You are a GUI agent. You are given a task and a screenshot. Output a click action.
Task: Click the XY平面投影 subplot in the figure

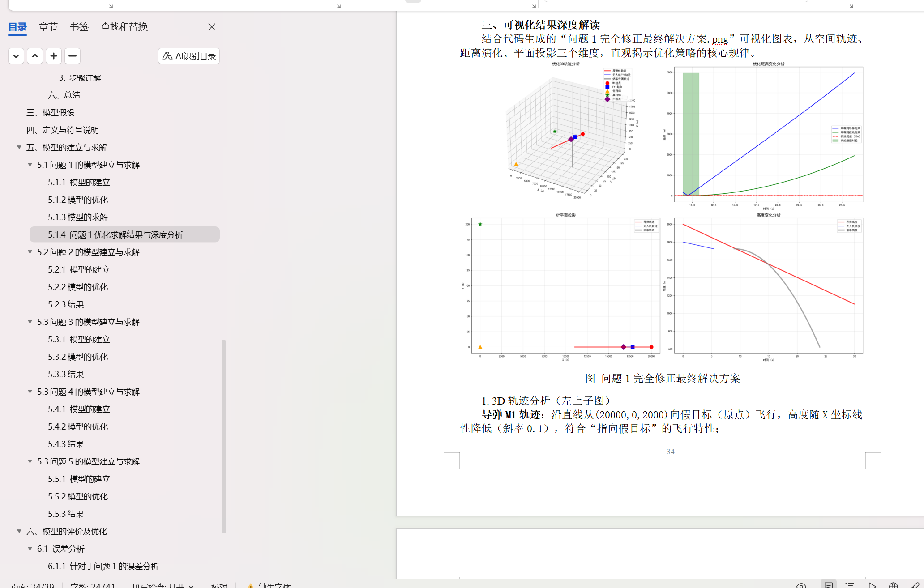pos(561,287)
